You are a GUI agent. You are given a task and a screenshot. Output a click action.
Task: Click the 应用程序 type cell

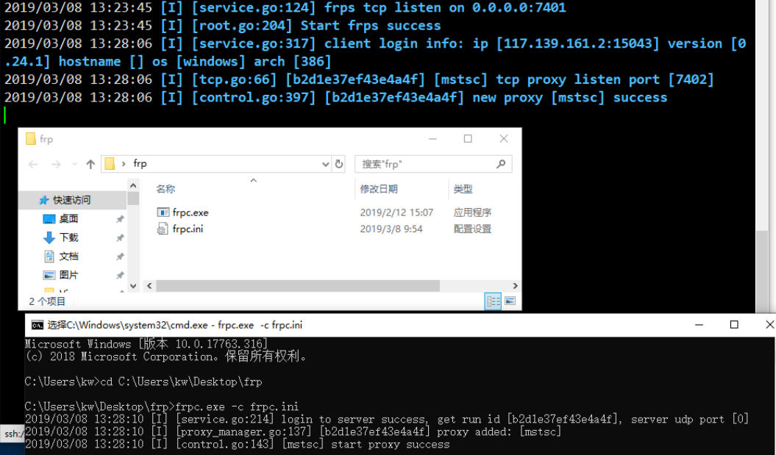(473, 212)
